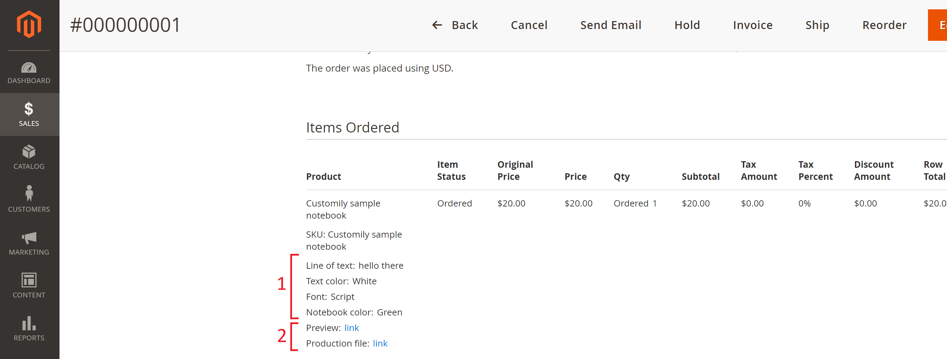The height and width of the screenshot is (359, 947).
Task: Click the Reorder button
Action: 884,25
